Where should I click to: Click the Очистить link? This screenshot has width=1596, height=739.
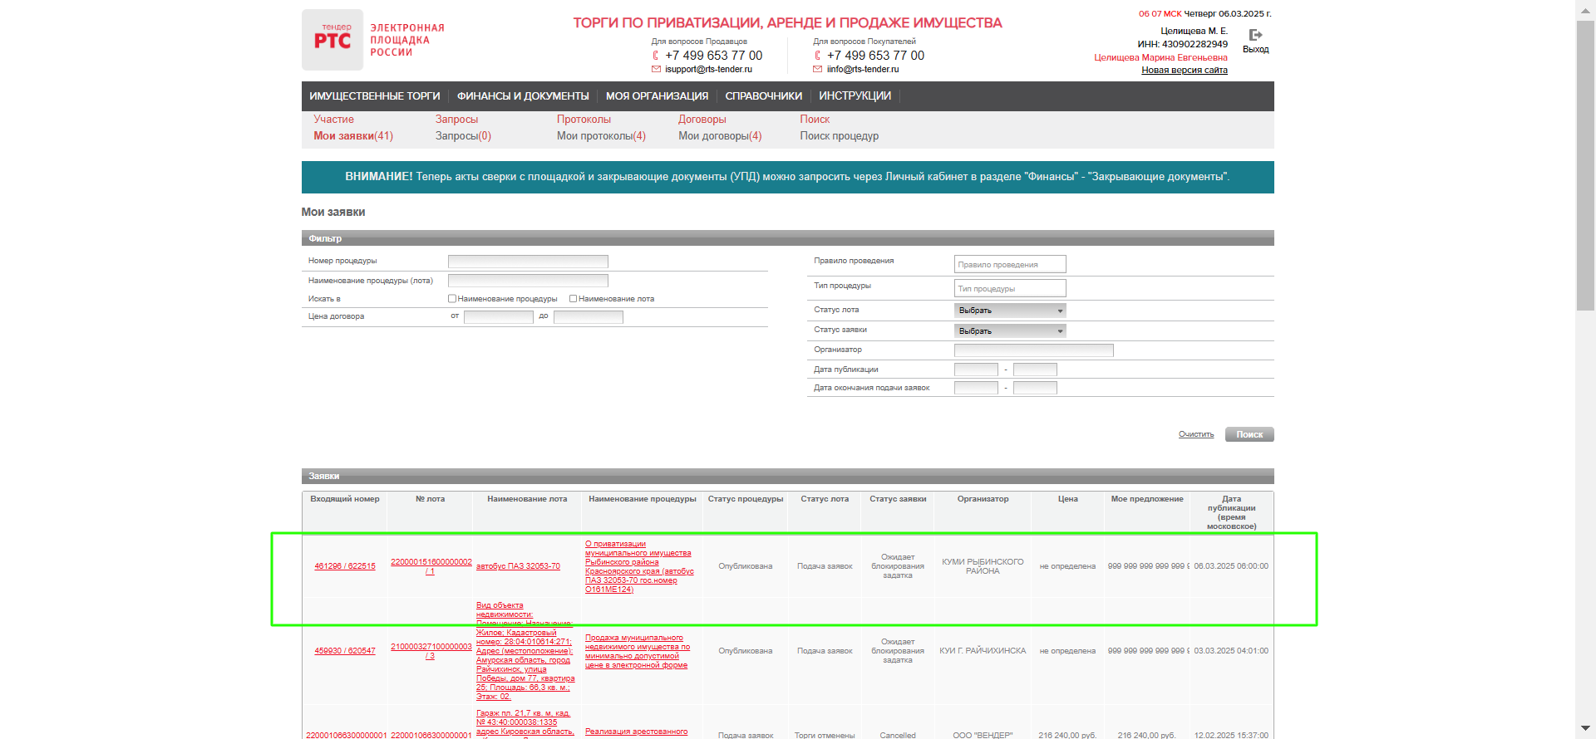click(1196, 434)
